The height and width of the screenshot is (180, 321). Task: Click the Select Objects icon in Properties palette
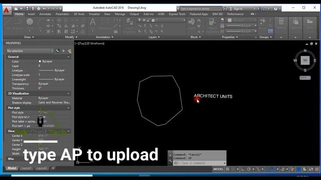pos(64,51)
